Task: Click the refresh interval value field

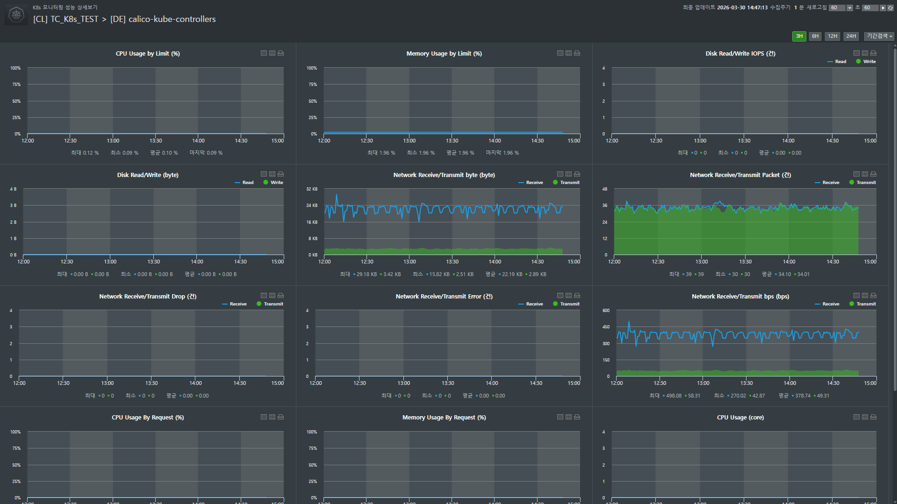Action: pyautogui.click(x=836, y=8)
